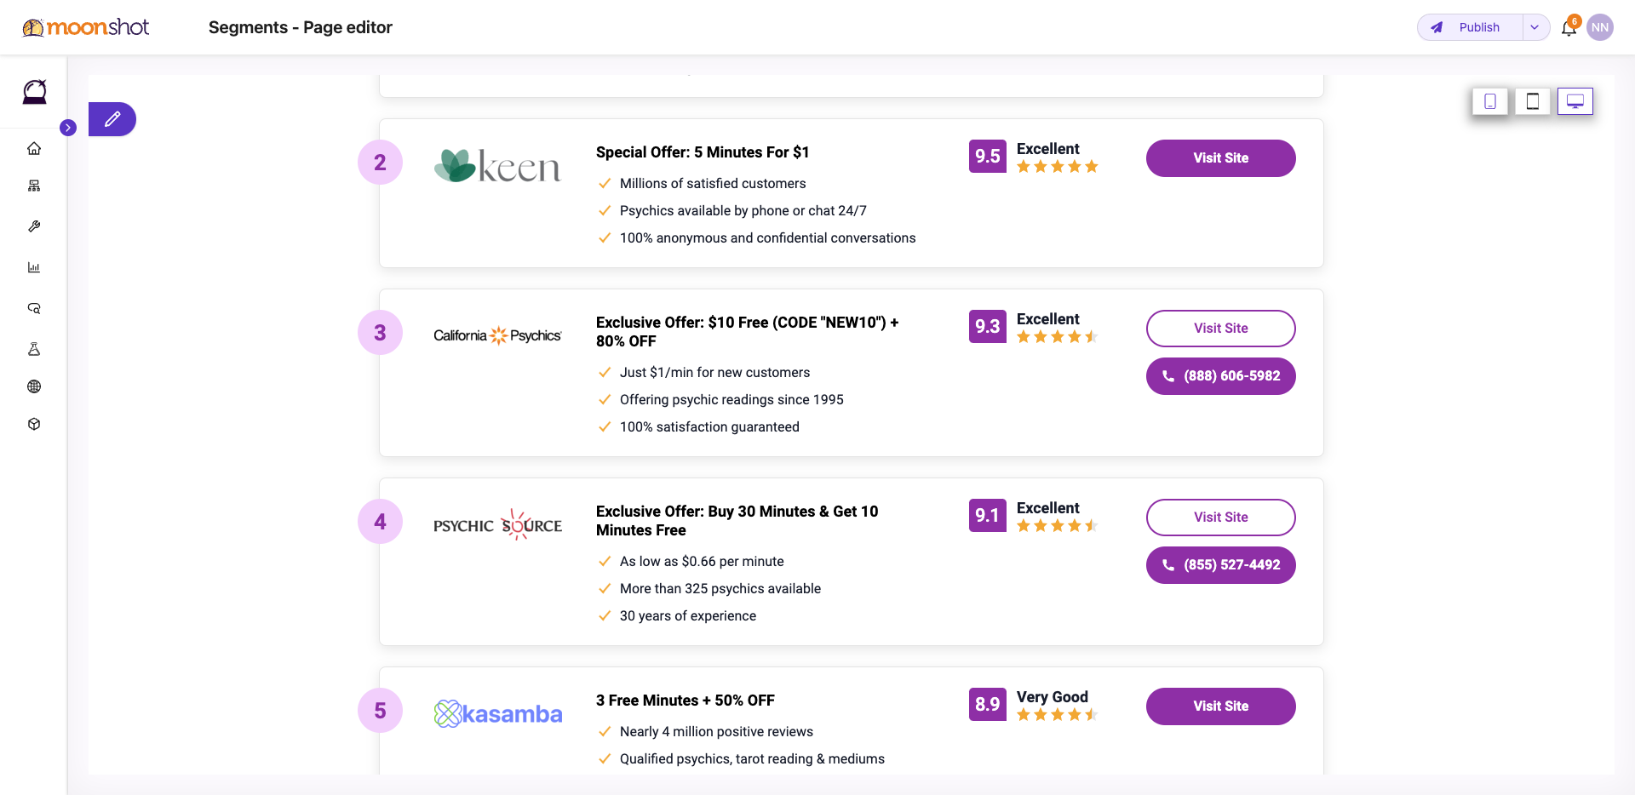Expand the sidebar with the arrow toggle
The height and width of the screenshot is (795, 1635).
click(68, 128)
